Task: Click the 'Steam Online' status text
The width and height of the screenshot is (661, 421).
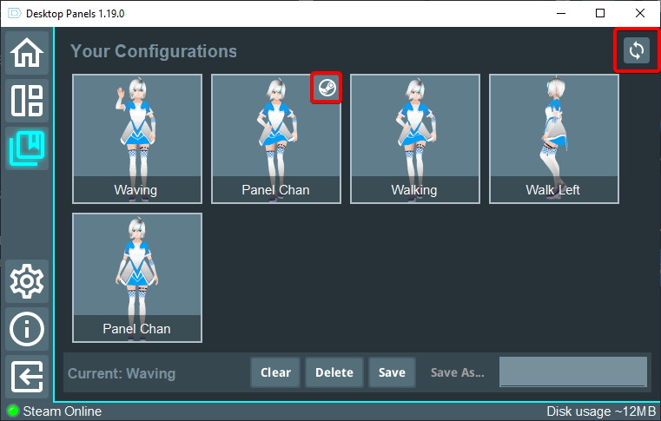Action: [62, 411]
